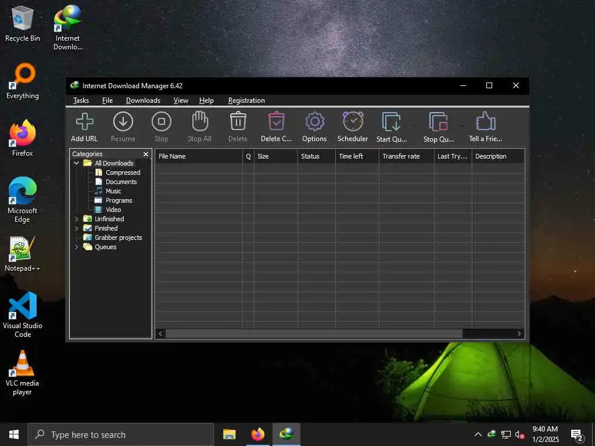Select the Queues category

pos(106,247)
